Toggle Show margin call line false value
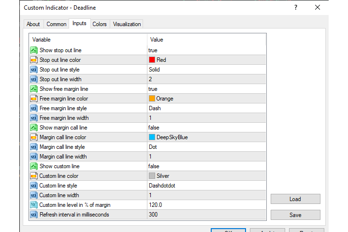Image resolution: width=348 pixels, height=232 pixels. [x=206, y=128]
